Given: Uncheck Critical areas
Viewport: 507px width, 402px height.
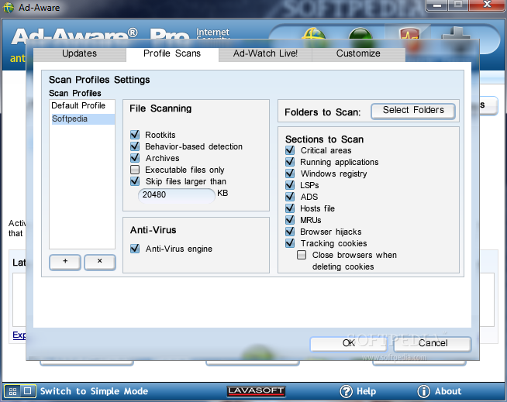Looking at the screenshot, I should 290,150.
